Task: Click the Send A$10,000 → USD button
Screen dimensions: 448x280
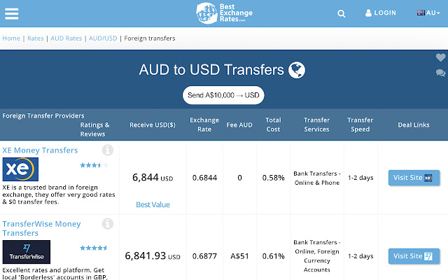Action: tap(223, 95)
